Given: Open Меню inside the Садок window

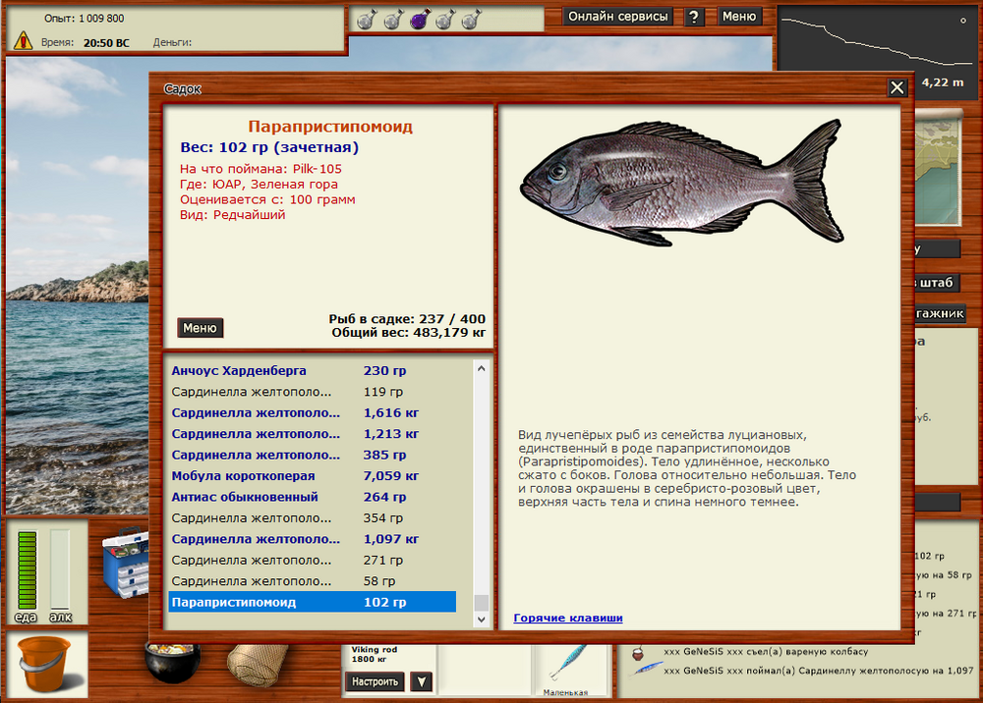Looking at the screenshot, I should pyautogui.click(x=200, y=327).
